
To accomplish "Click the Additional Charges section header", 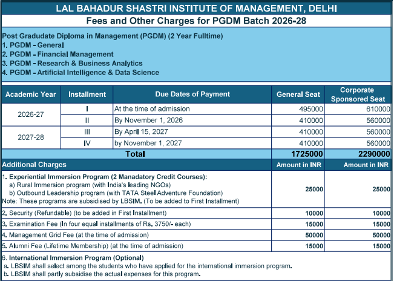I will [34, 165].
